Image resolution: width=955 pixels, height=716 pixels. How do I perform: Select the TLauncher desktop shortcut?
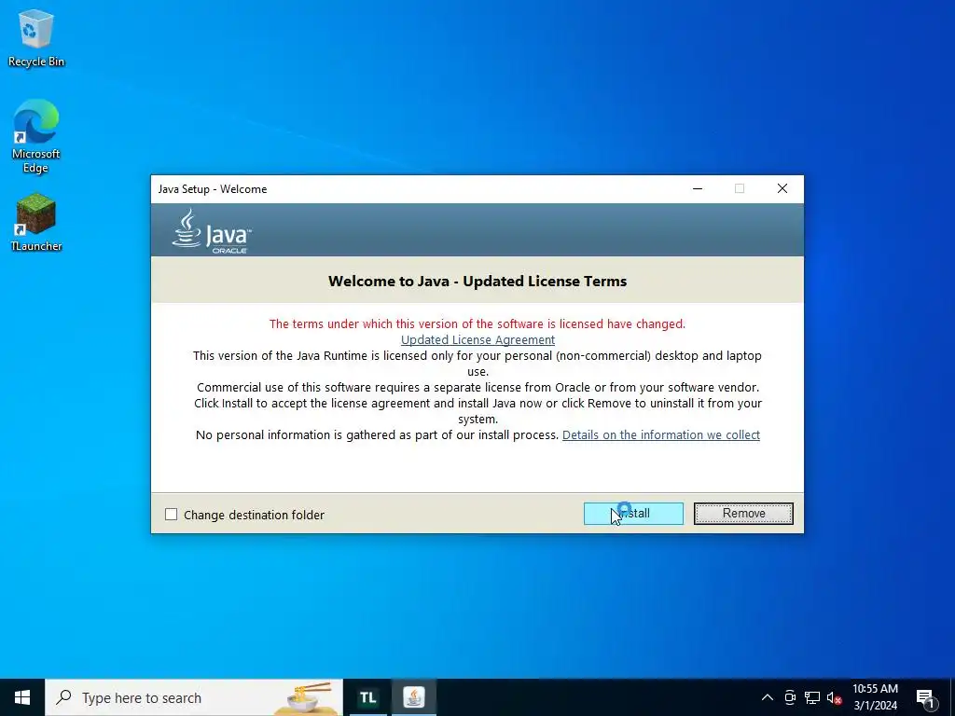tap(36, 222)
